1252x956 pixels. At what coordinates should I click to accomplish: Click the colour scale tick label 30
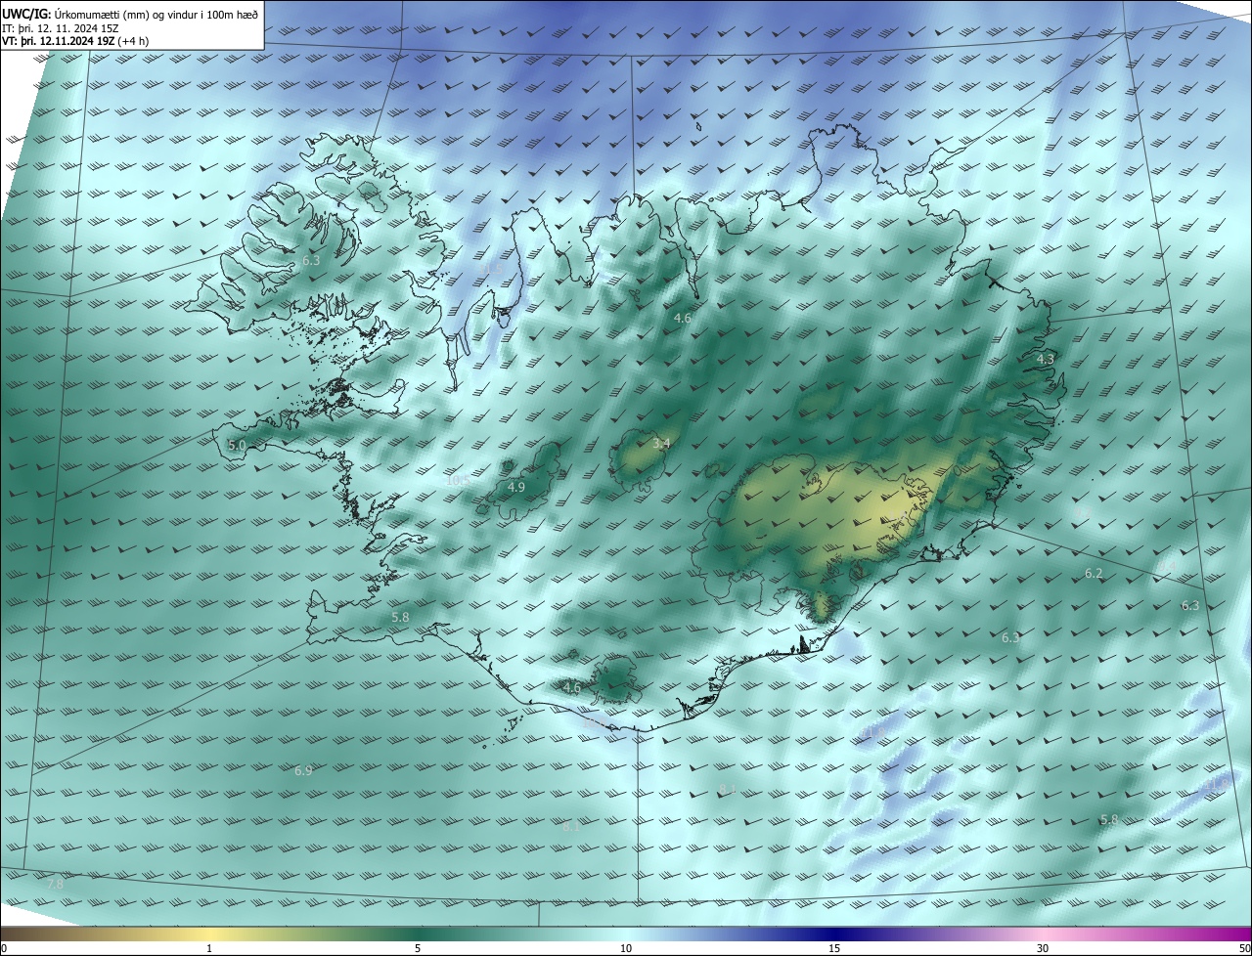(x=1043, y=949)
